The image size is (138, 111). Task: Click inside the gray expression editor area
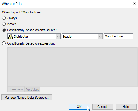(72, 67)
